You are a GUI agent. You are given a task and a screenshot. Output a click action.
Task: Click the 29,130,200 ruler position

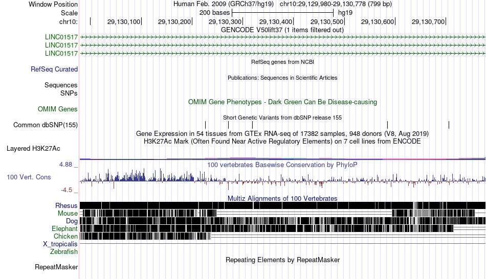coord(174,21)
